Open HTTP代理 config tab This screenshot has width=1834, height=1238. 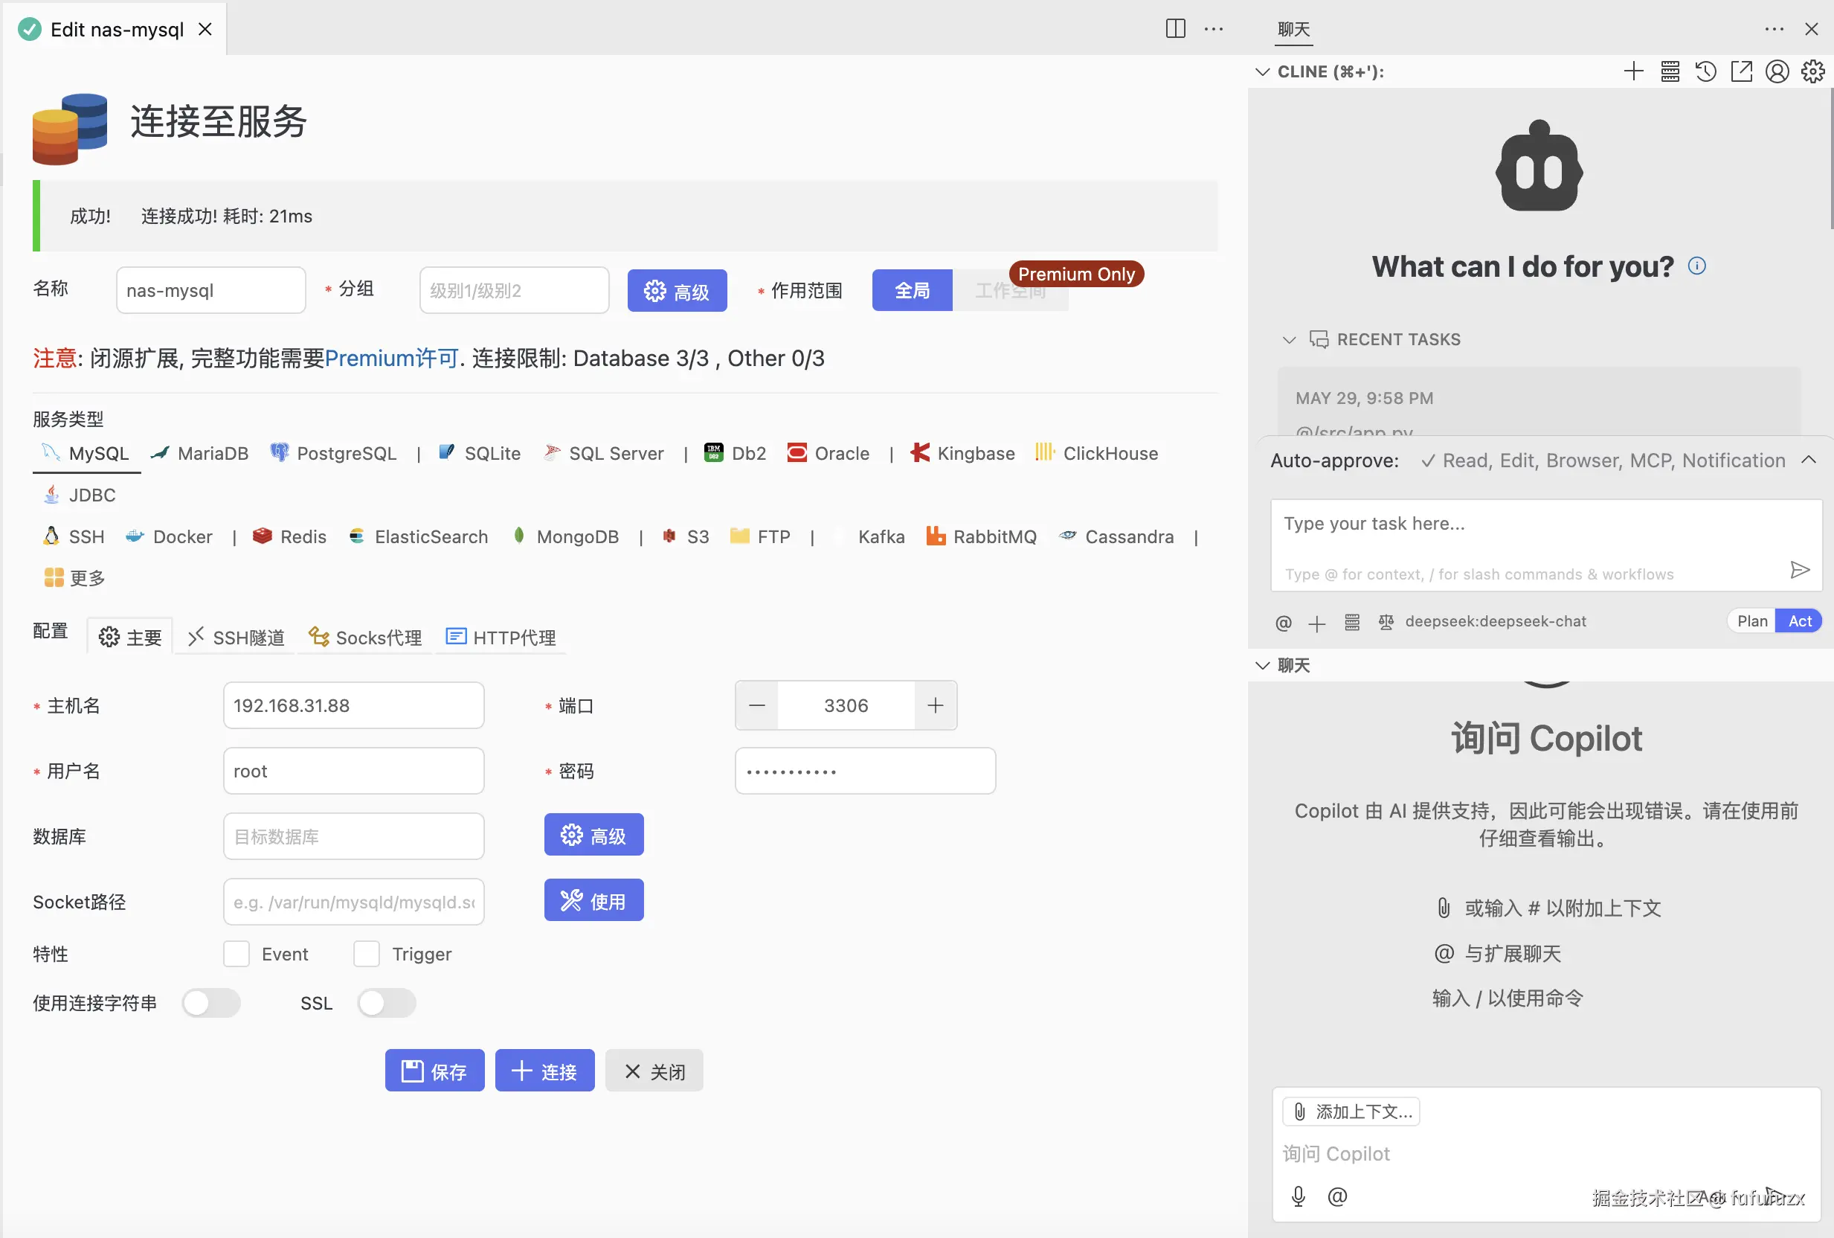[x=501, y=637]
